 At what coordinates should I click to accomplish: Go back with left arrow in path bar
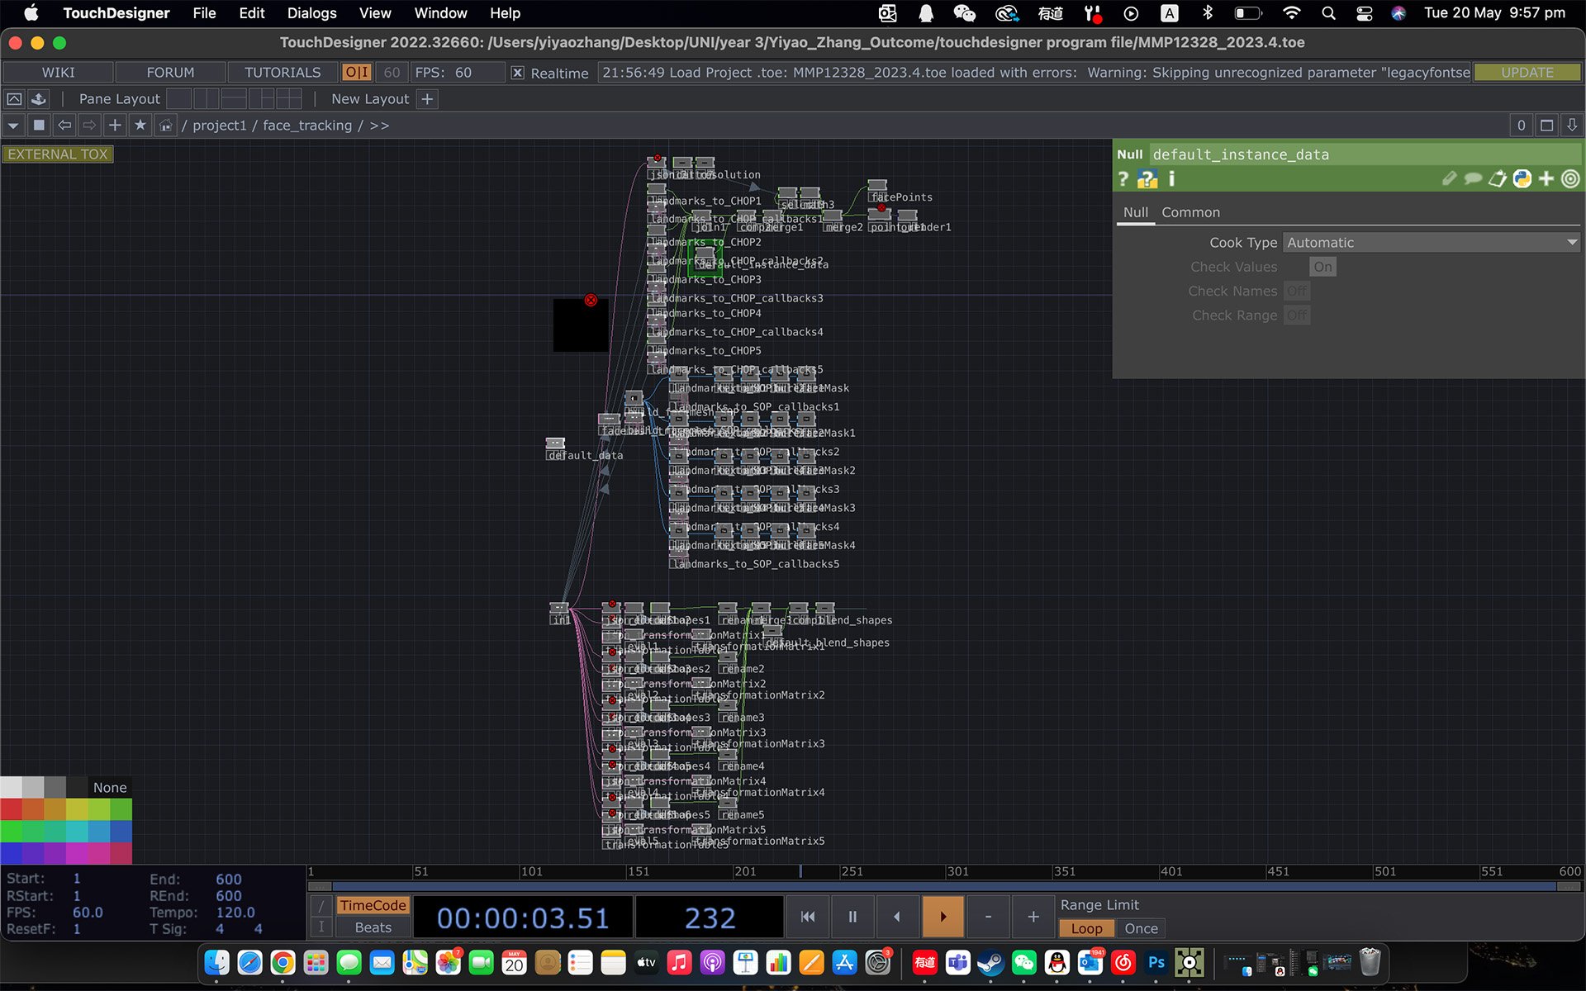(x=64, y=126)
